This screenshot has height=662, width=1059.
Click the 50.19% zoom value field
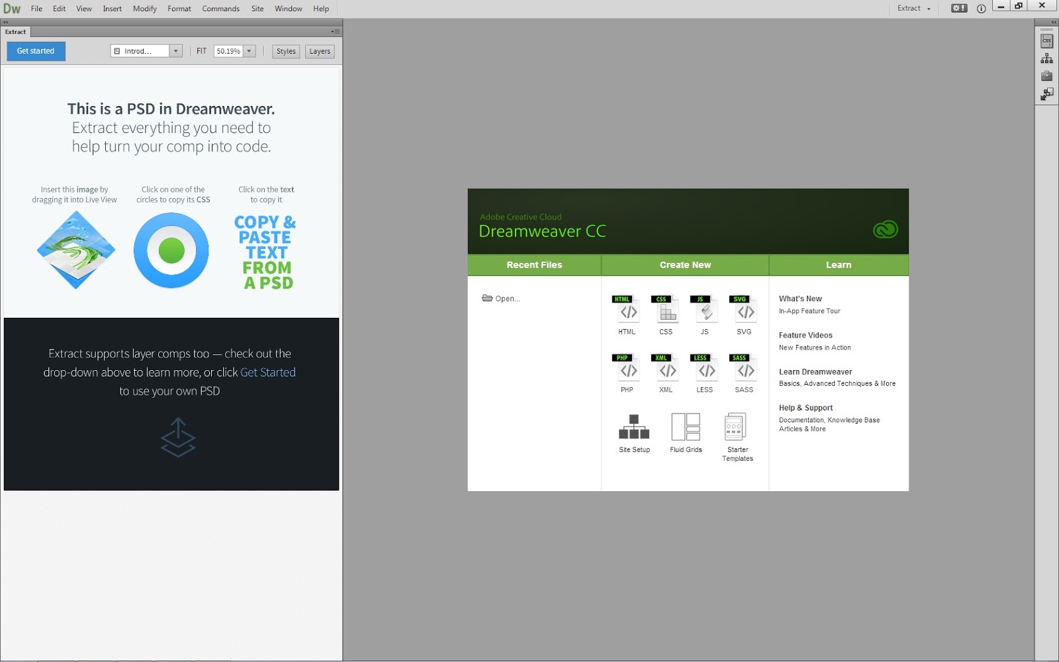click(228, 51)
